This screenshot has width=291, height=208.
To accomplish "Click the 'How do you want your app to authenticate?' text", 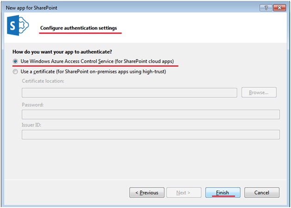I will [x=62, y=52].
